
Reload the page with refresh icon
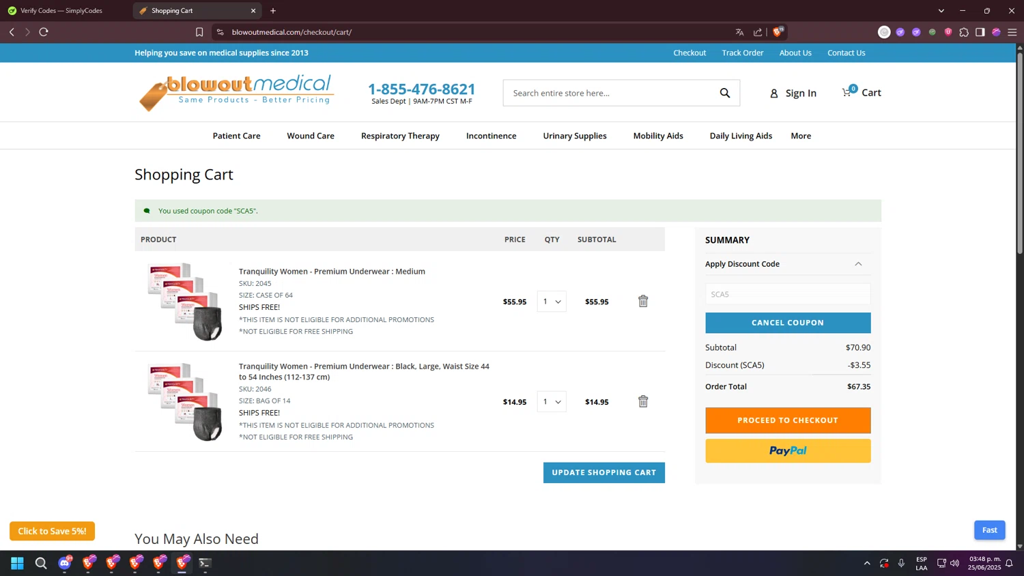[44, 32]
